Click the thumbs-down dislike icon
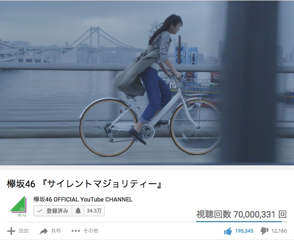Screen dimensions: 294x240 (x=265, y=231)
